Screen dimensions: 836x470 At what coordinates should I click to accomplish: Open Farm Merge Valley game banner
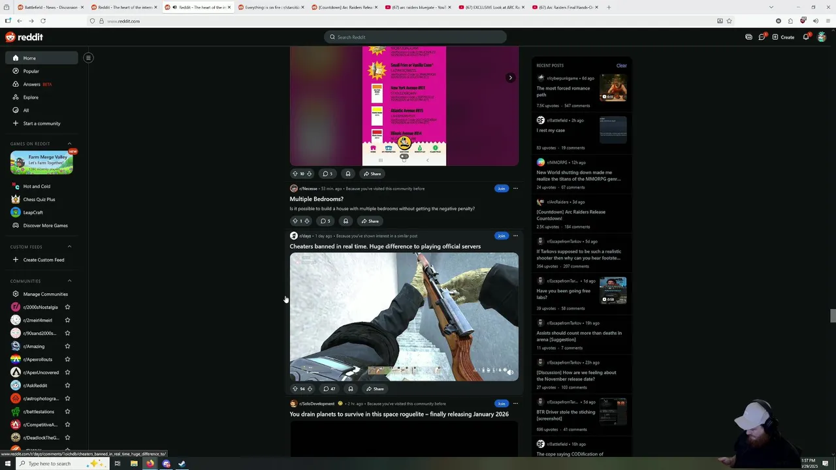pyautogui.click(x=41, y=163)
